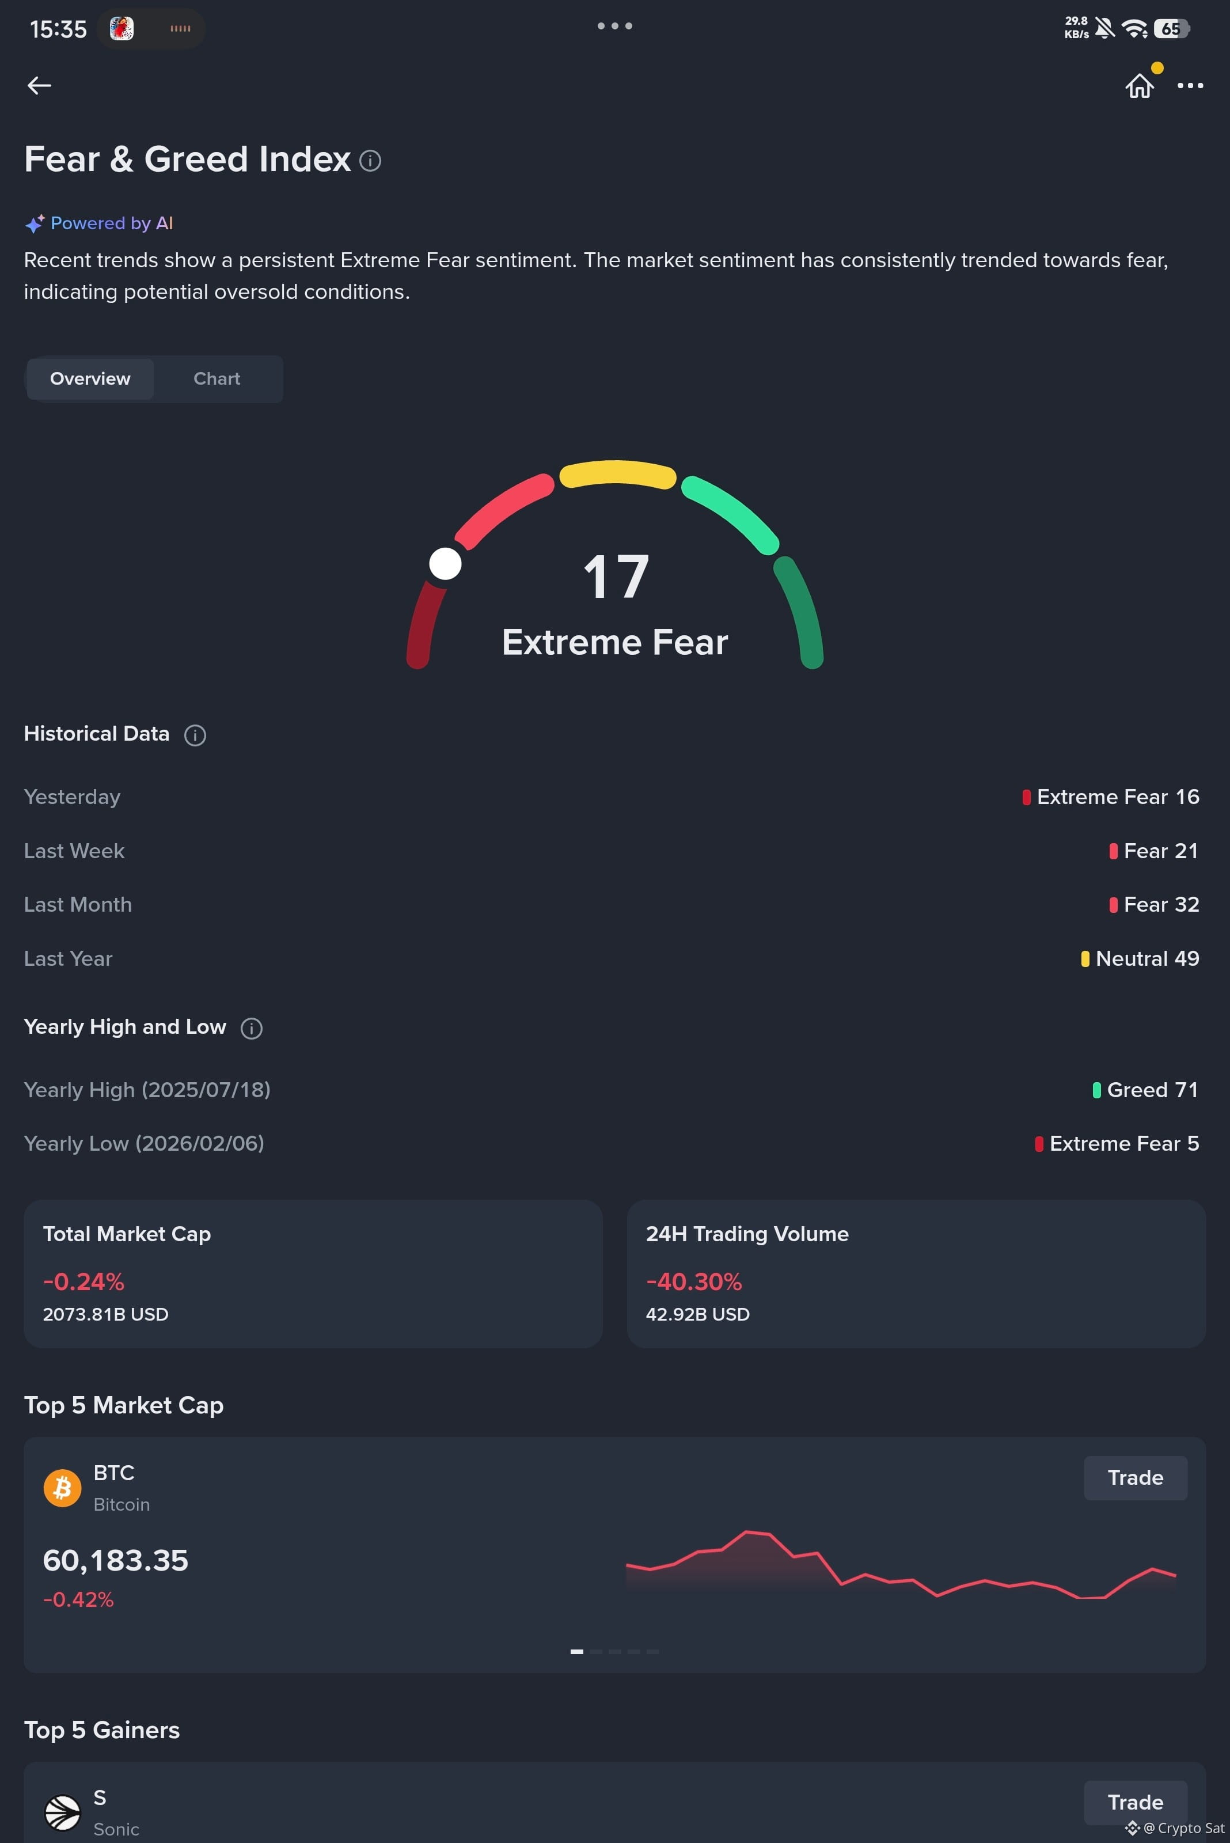The height and width of the screenshot is (1843, 1230).
Task: Tap the Top 5 Gainers heading
Action: [102, 1730]
